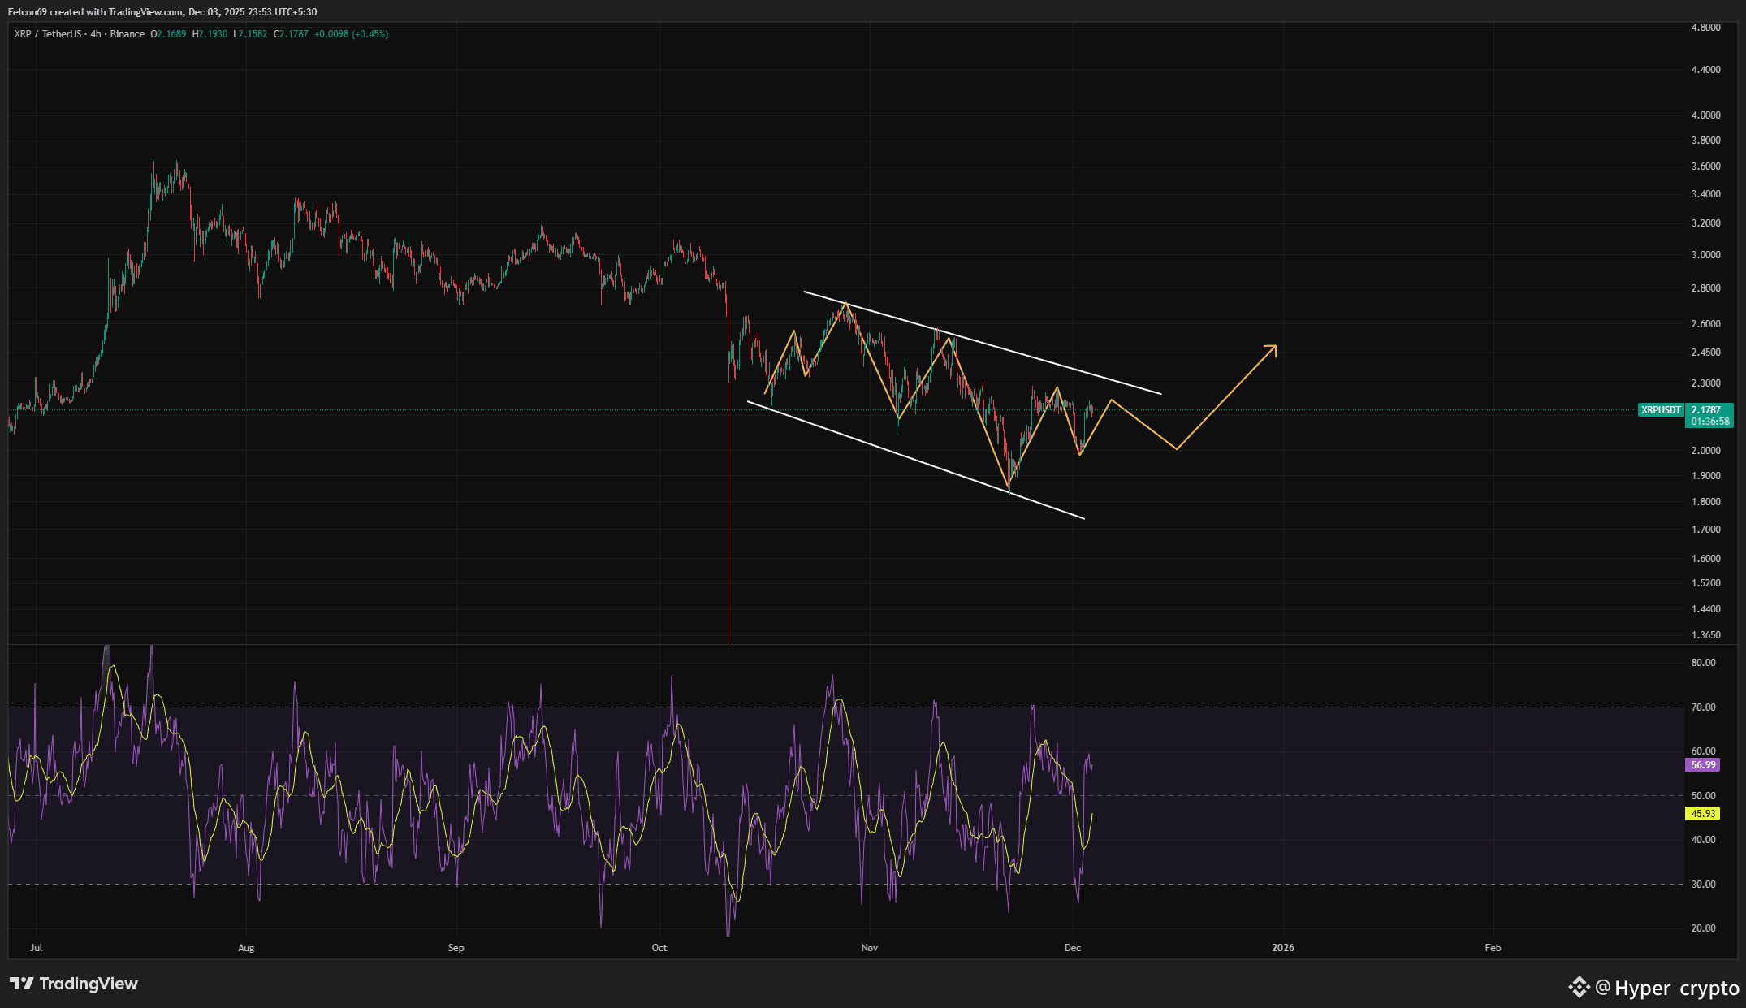The height and width of the screenshot is (1008, 1746).
Task: Click the 2.6000 price axis label
Action: [x=1705, y=324]
